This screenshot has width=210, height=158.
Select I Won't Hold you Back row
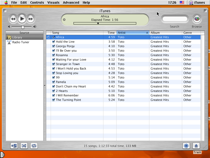(123, 68)
